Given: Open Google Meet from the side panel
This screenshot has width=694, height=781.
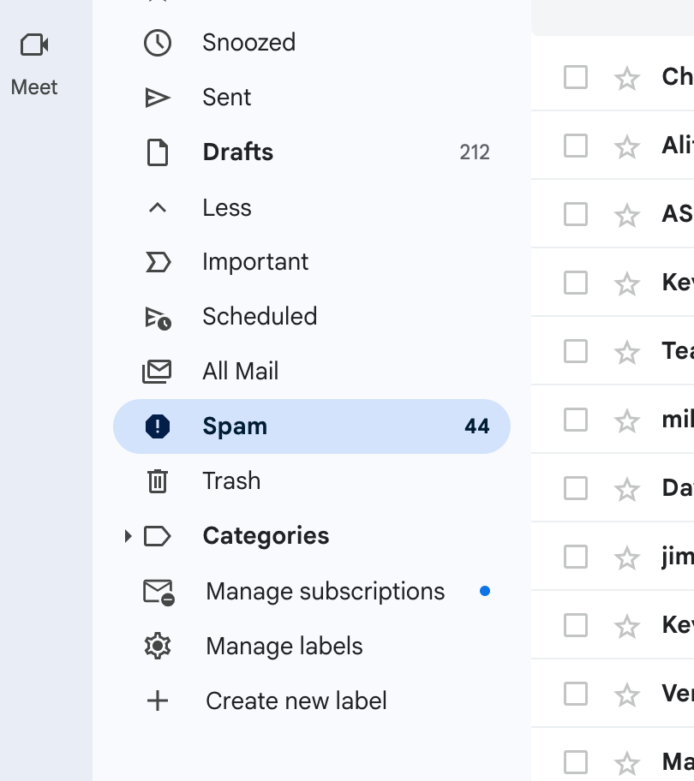Looking at the screenshot, I should [33, 45].
